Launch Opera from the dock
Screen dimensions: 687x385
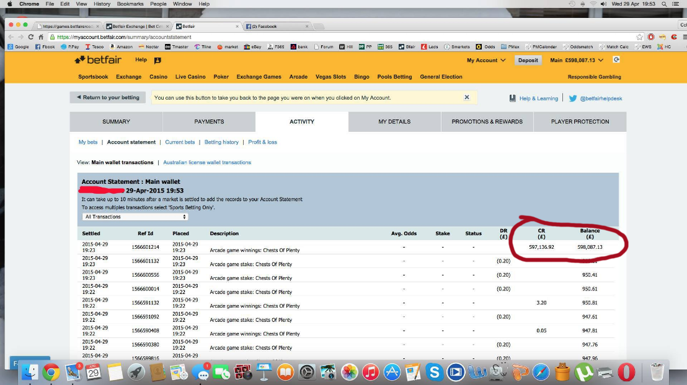coord(626,373)
